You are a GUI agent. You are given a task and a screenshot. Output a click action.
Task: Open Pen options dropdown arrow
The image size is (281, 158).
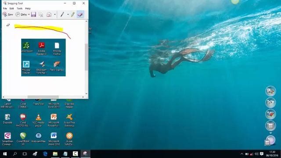(68, 14)
